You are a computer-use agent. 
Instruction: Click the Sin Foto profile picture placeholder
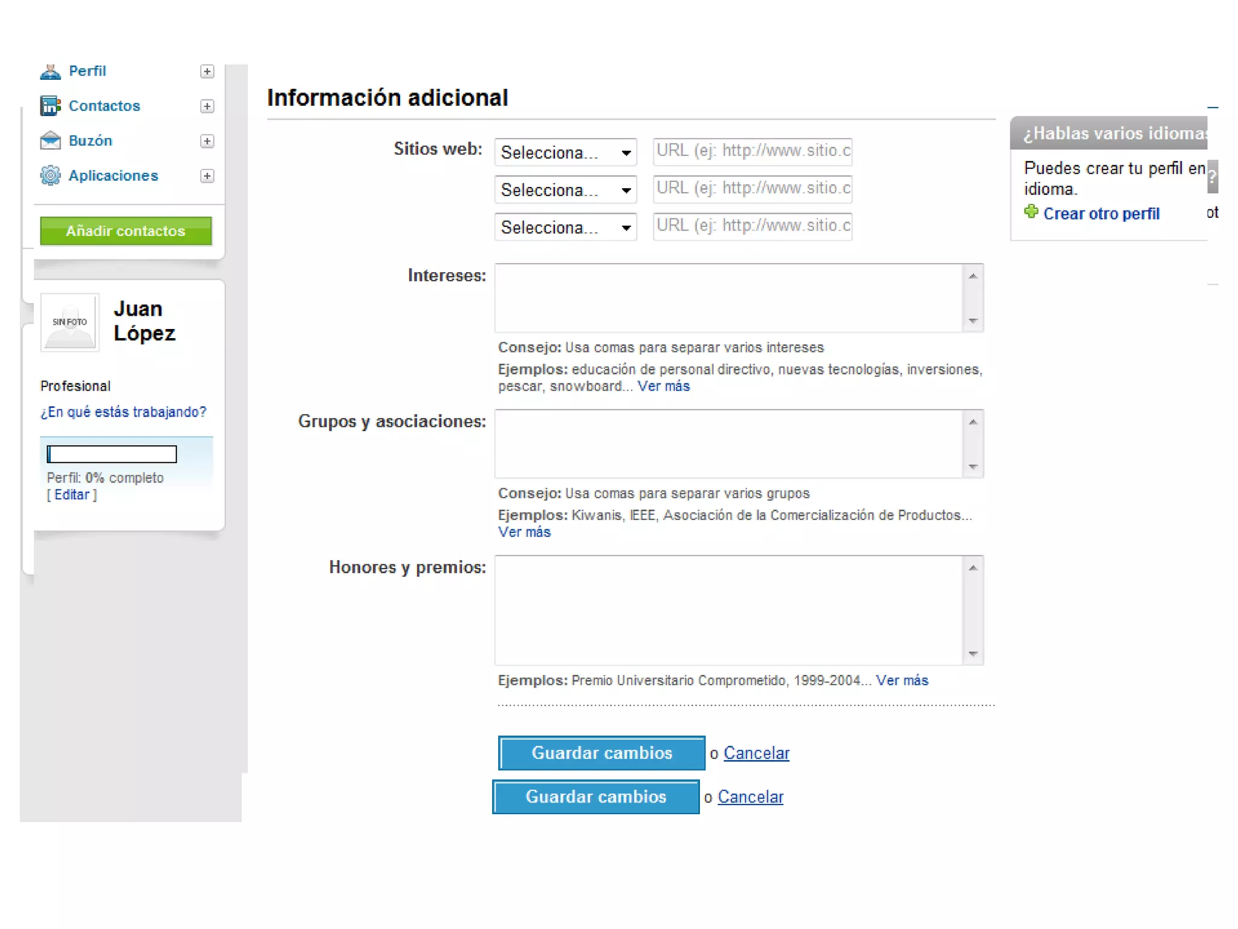tap(70, 322)
